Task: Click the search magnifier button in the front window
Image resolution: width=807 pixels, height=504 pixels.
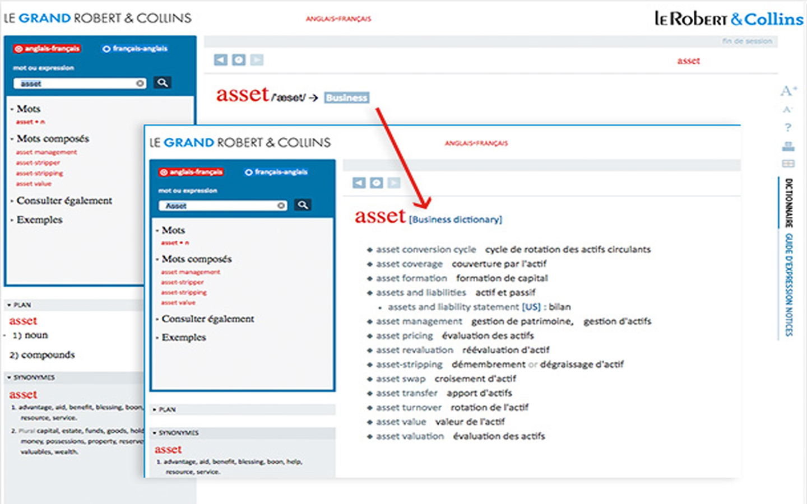Action: click(303, 205)
